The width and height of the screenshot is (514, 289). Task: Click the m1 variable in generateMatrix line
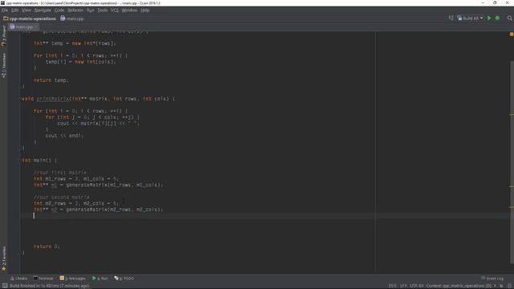click(x=54, y=185)
